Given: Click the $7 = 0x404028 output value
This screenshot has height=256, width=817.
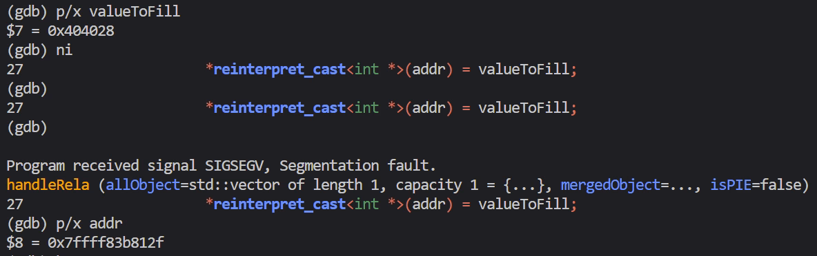Looking at the screenshot, I should click(x=60, y=31).
